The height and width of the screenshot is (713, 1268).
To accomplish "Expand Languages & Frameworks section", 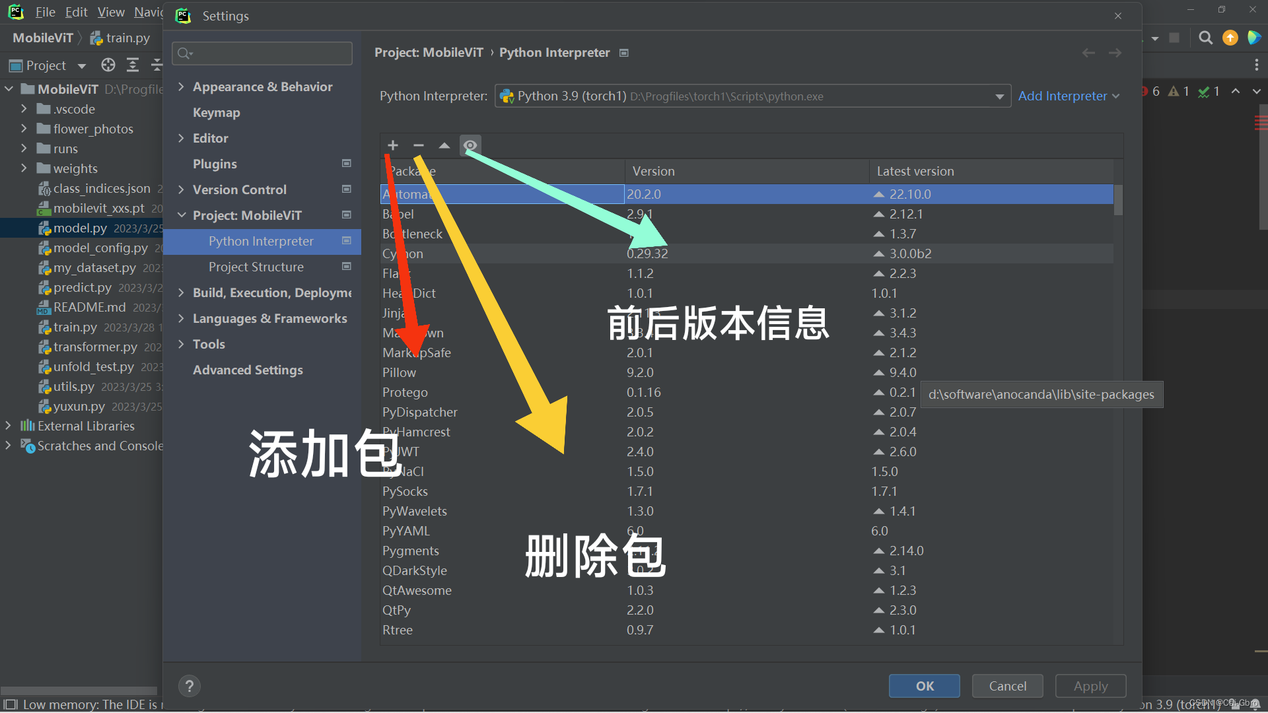I will point(181,318).
